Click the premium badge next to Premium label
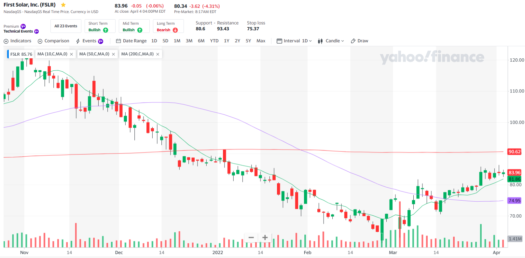 [x=23, y=26]
